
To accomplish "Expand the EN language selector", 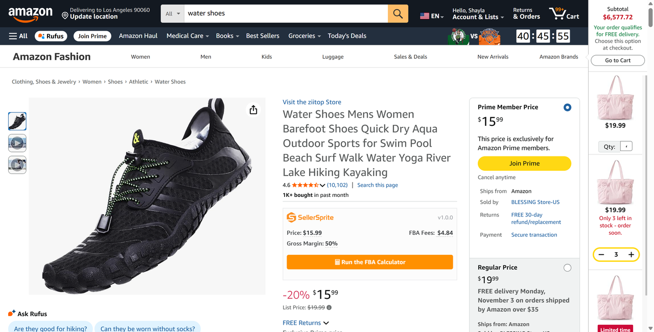I will point(432,16).
